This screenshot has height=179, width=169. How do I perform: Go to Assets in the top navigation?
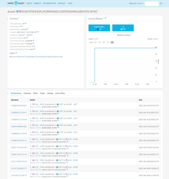point(29,3)
